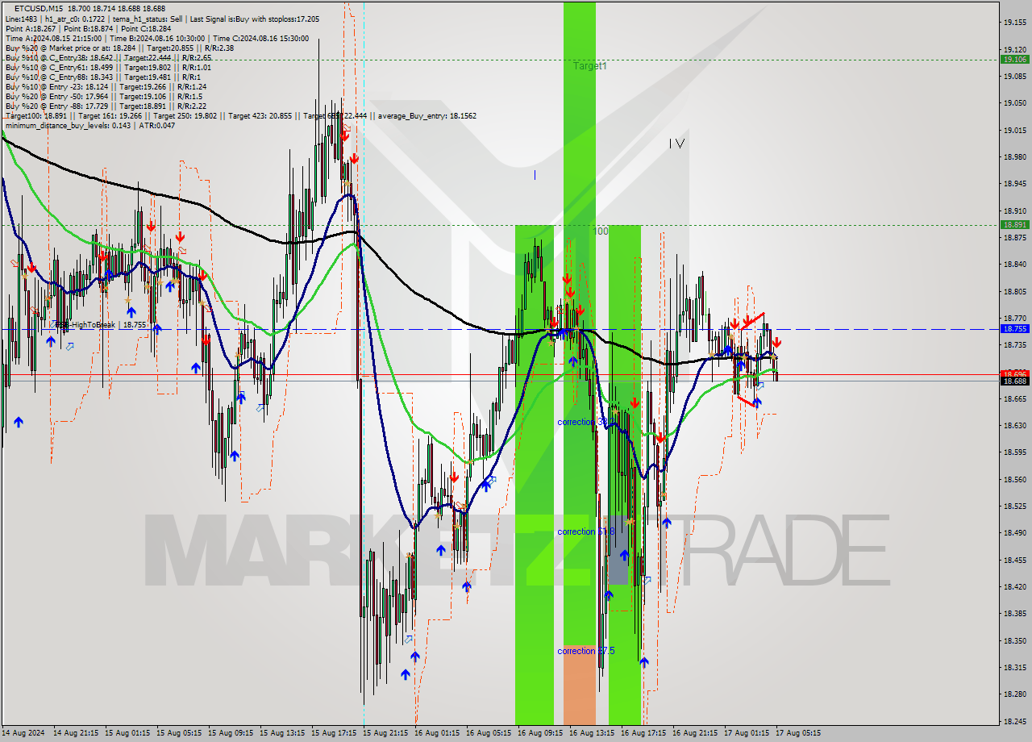Click the '14 Aug 2024' time axis label
1032x742 pixels.
(x=25, y=733)
